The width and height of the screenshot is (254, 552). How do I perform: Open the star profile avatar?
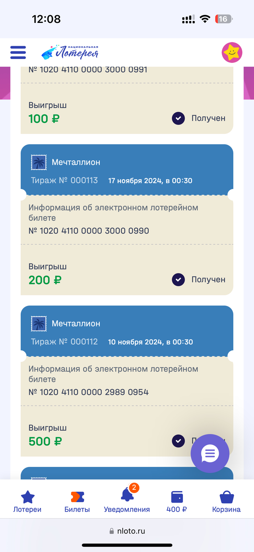click(232, 53)
